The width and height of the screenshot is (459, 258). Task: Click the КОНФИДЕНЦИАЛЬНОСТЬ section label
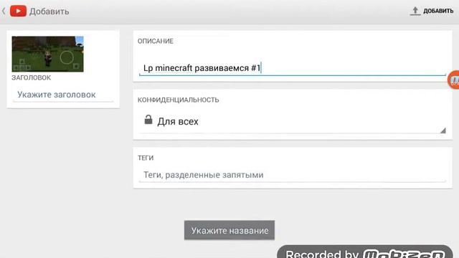179,100
